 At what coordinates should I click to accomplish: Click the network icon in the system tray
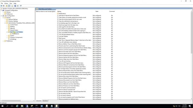click(174, 106)
